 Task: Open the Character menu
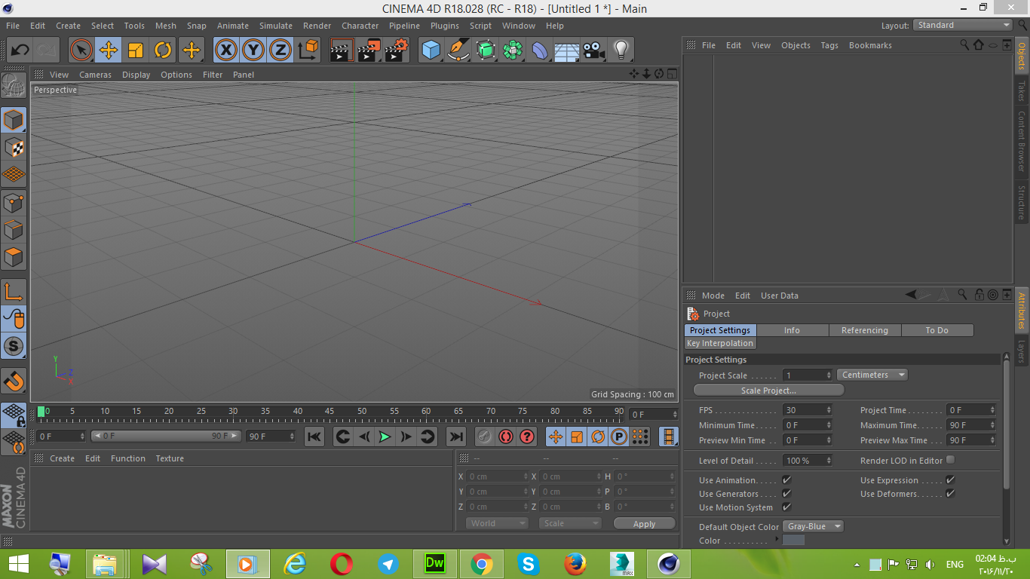click(x=360, y=26)
